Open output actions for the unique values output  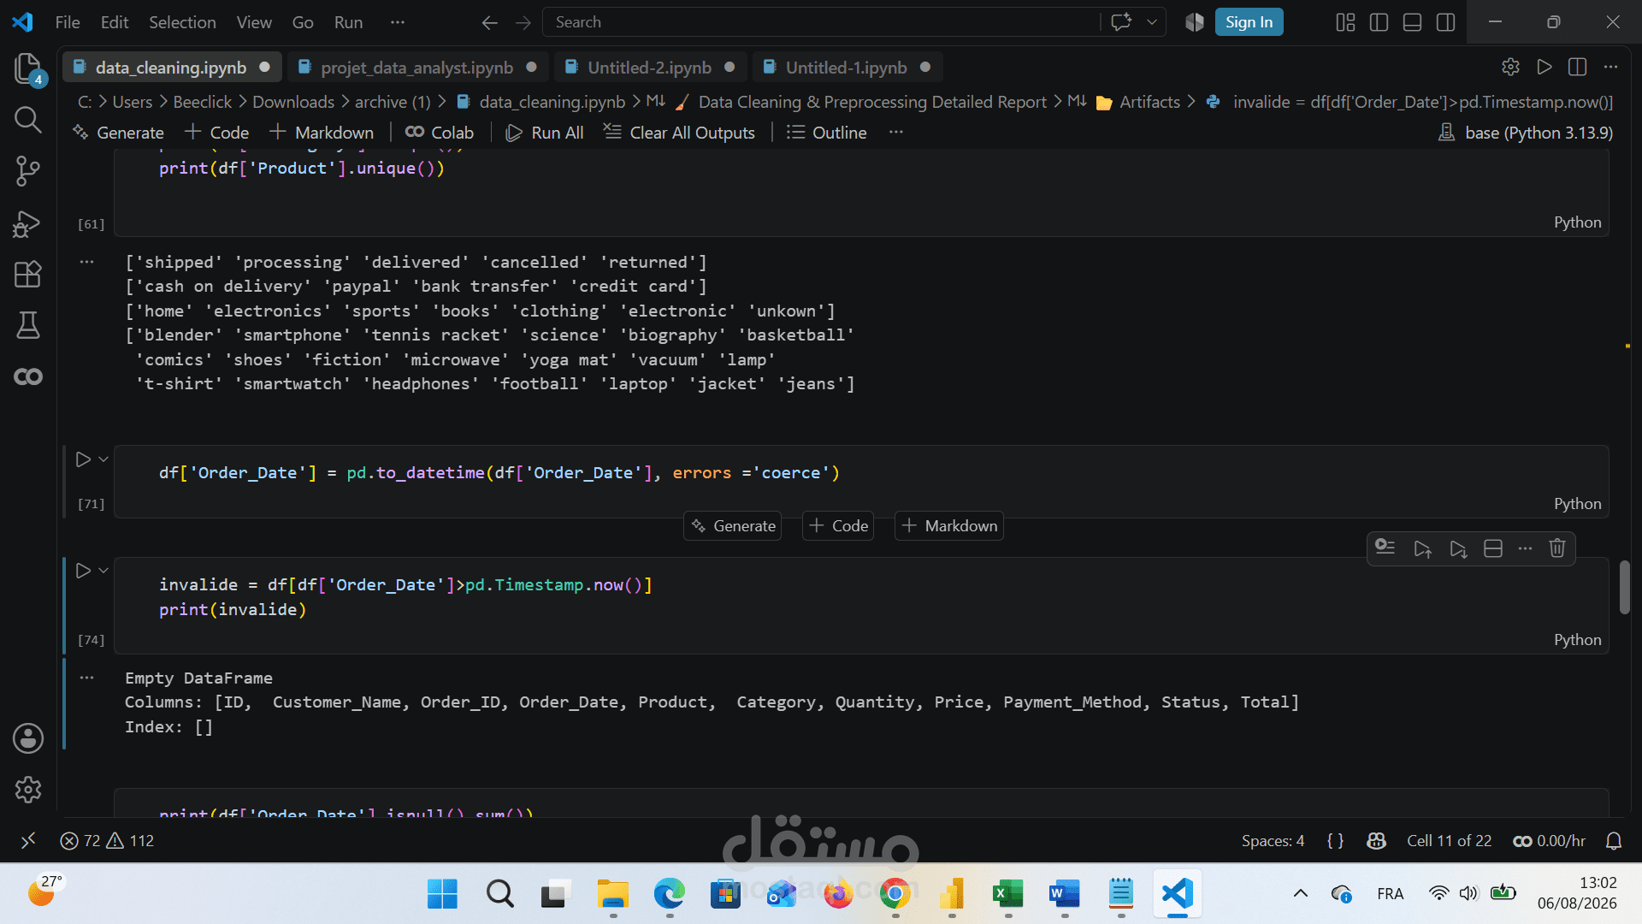(86, 262)
